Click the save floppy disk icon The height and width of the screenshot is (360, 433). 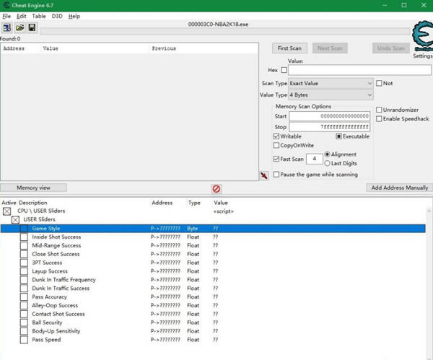pos(32,28)
